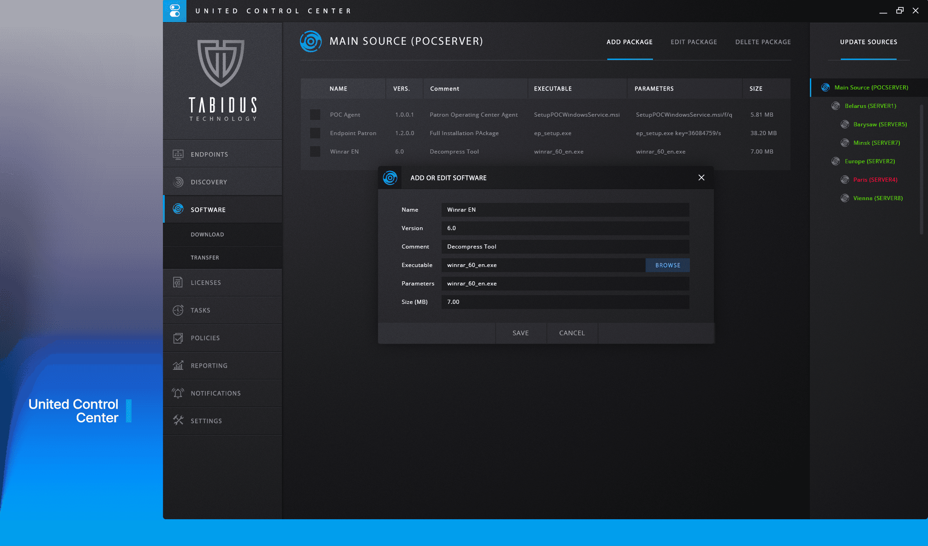928x546 pixels.
Task: Toggle the Winrar EN row checkbox
Action: 315,152
